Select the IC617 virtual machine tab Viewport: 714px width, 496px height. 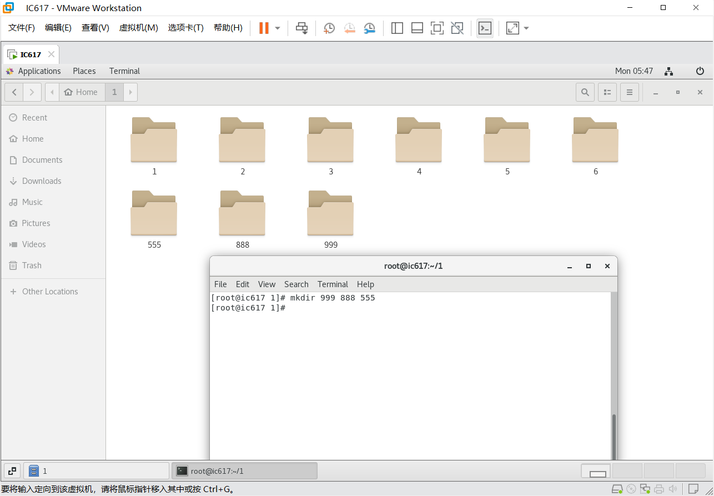point(31,54)
